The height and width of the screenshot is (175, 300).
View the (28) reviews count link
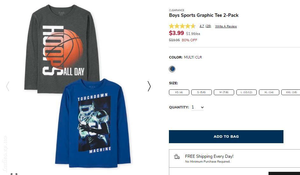pos(208,26)
